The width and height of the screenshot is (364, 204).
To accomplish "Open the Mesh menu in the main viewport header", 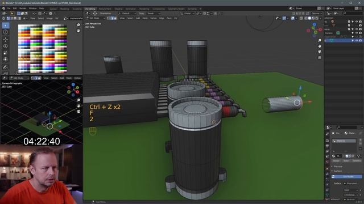I will click(x=145, y=18).
